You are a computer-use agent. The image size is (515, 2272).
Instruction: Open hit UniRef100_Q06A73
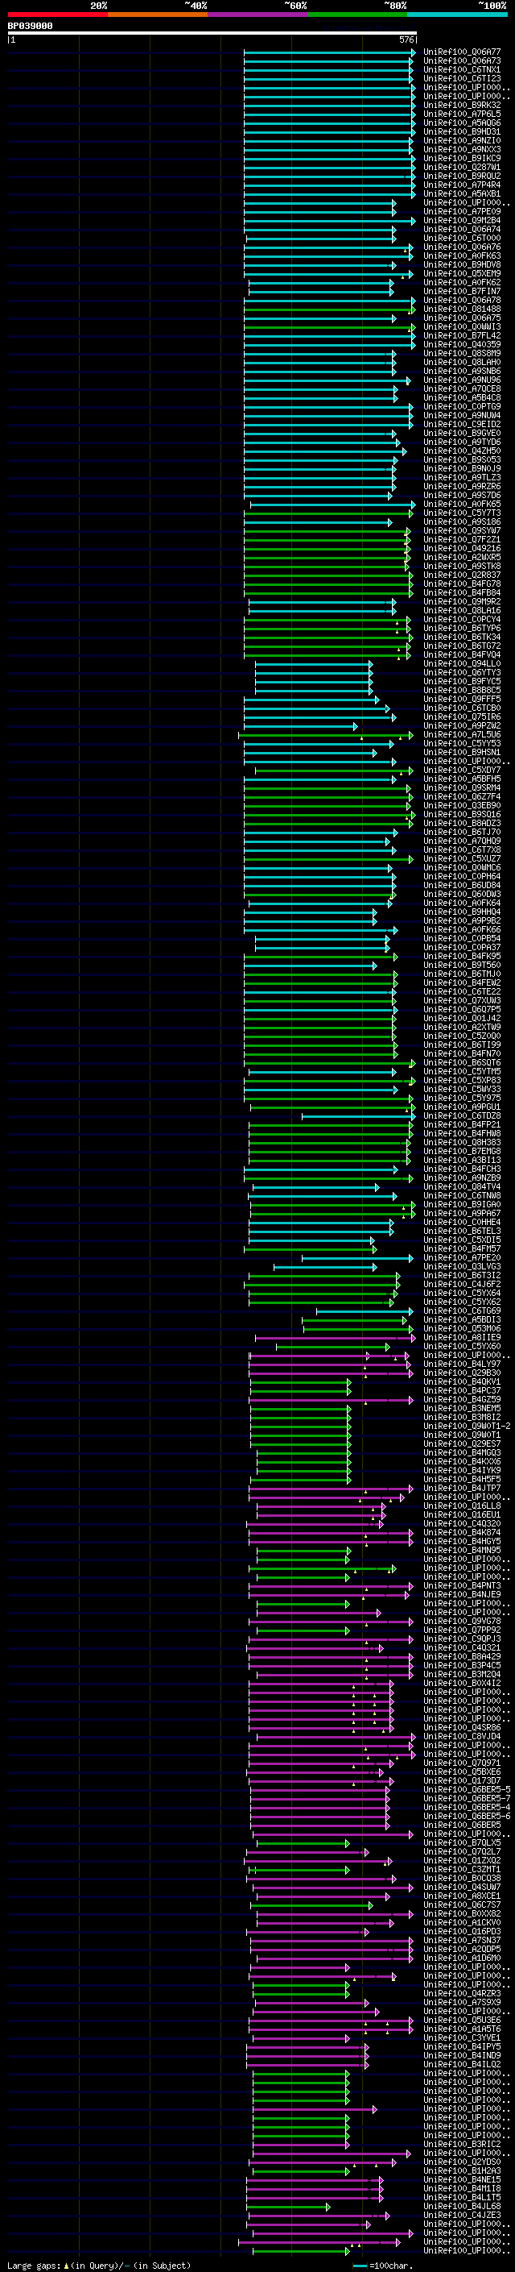coord(462,61)
